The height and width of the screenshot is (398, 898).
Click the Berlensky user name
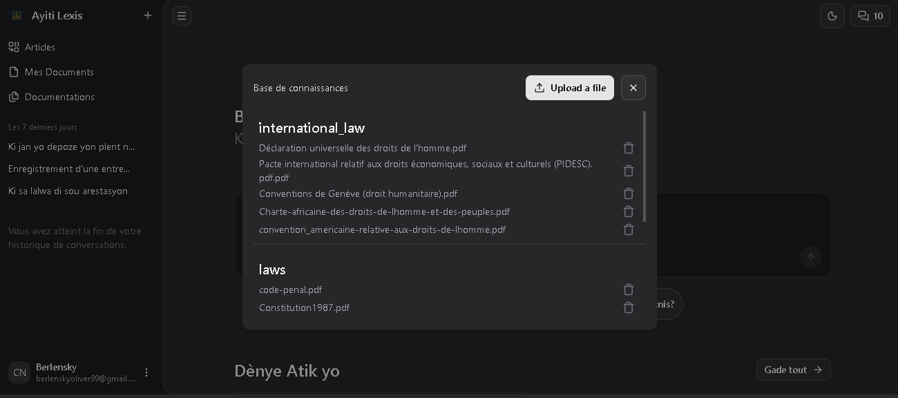click(56, 367)
